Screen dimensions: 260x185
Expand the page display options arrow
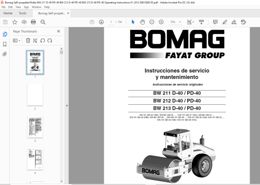click(193, 22)
